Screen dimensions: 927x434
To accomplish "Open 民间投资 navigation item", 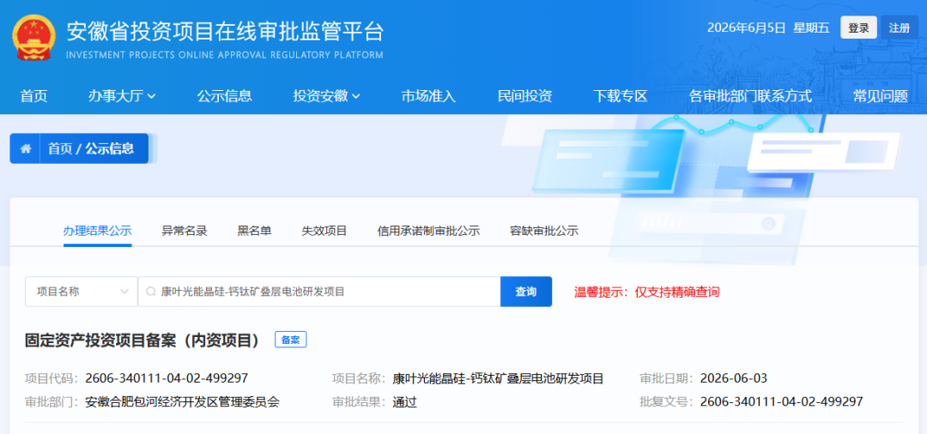I will 525,96.
